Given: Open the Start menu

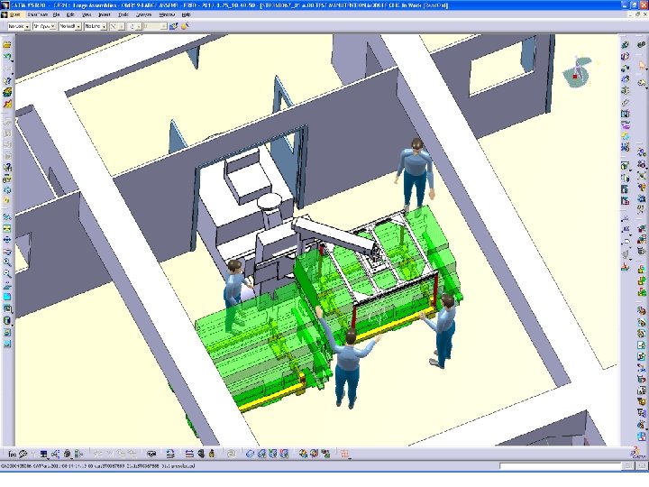Looking at the screenshot, I should pyautogui.click(x=14, y=14).
